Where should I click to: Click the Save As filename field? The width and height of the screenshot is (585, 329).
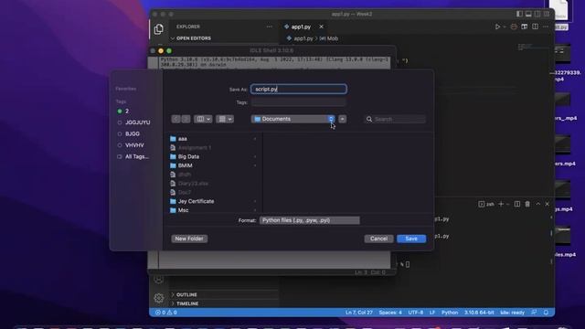click(x=299, y=90)
